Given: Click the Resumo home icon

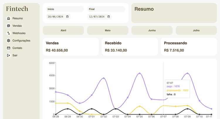Looking at the screenshot, I should pos(9,18).
